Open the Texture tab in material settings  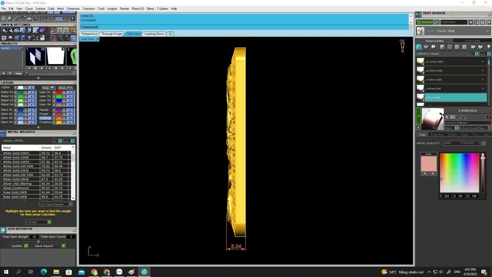[452, 135]
